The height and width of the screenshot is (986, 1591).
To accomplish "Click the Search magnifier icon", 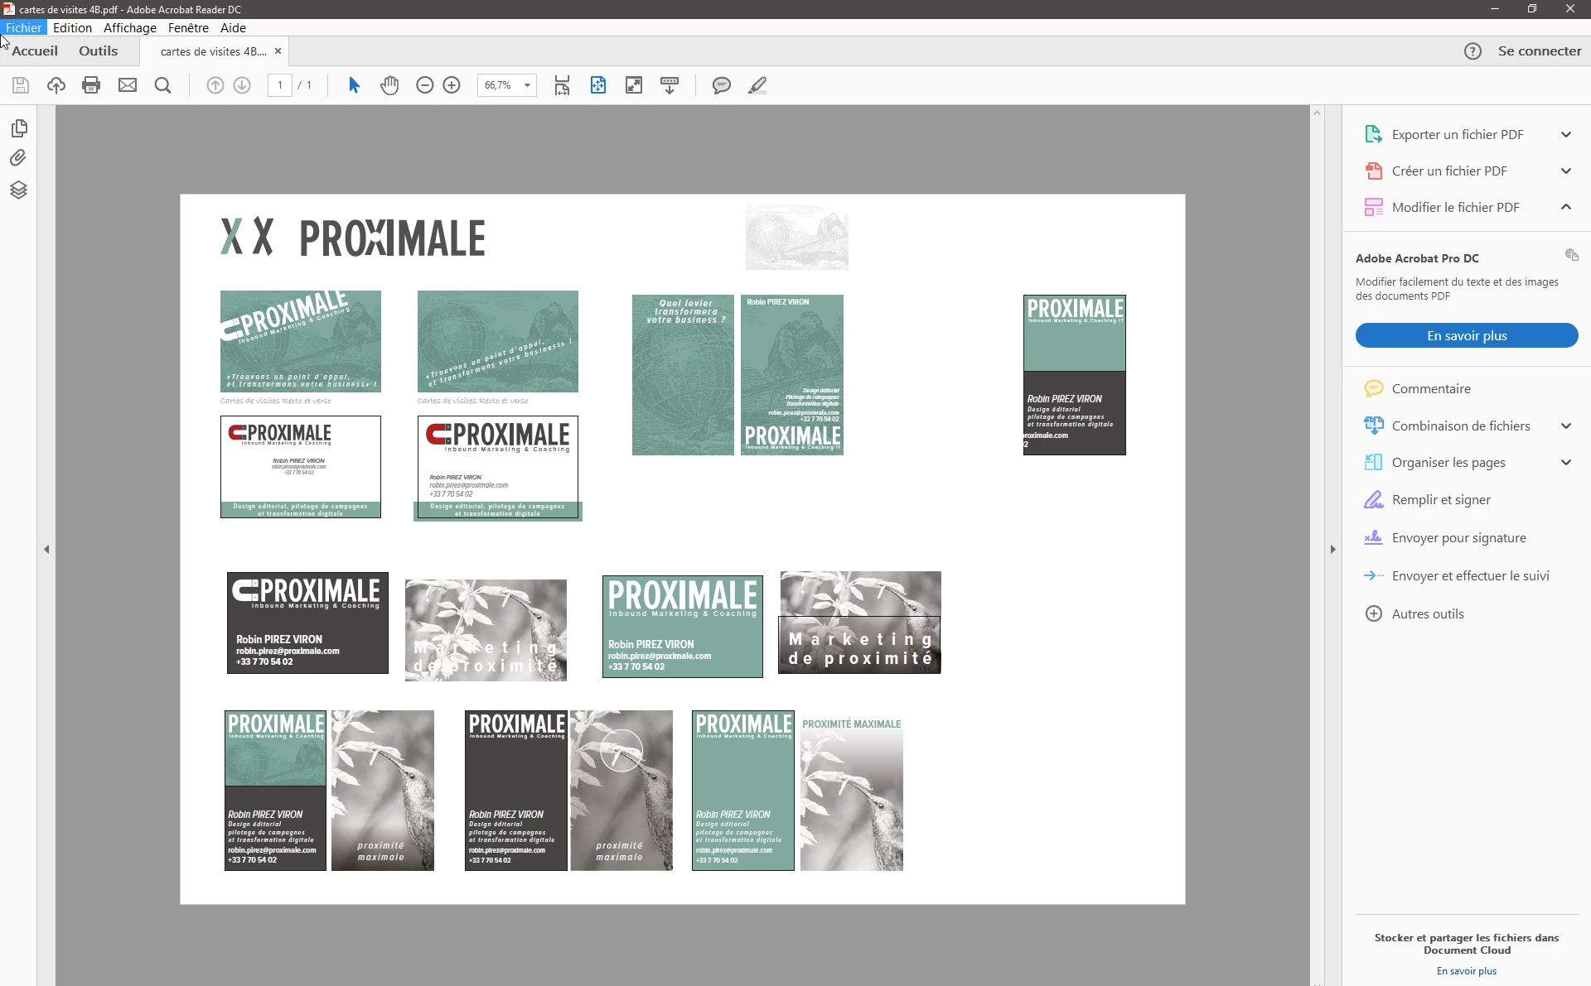I will [162, 85].
